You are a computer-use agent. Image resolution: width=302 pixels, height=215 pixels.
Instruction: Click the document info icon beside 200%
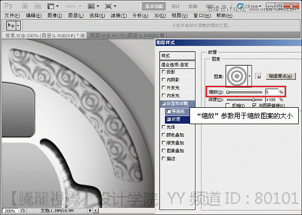[23, 211]
